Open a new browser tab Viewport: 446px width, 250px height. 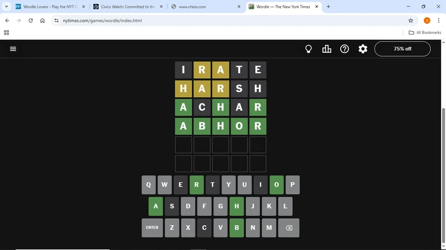[x=328, y=7]
